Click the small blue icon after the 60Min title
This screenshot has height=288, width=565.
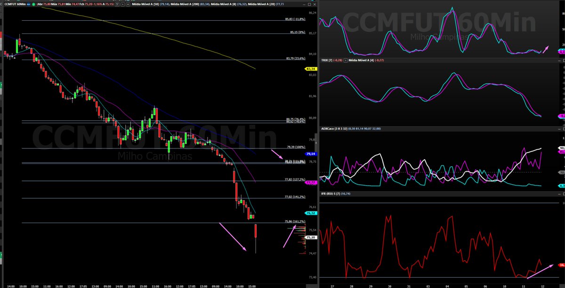pos(28,4)
